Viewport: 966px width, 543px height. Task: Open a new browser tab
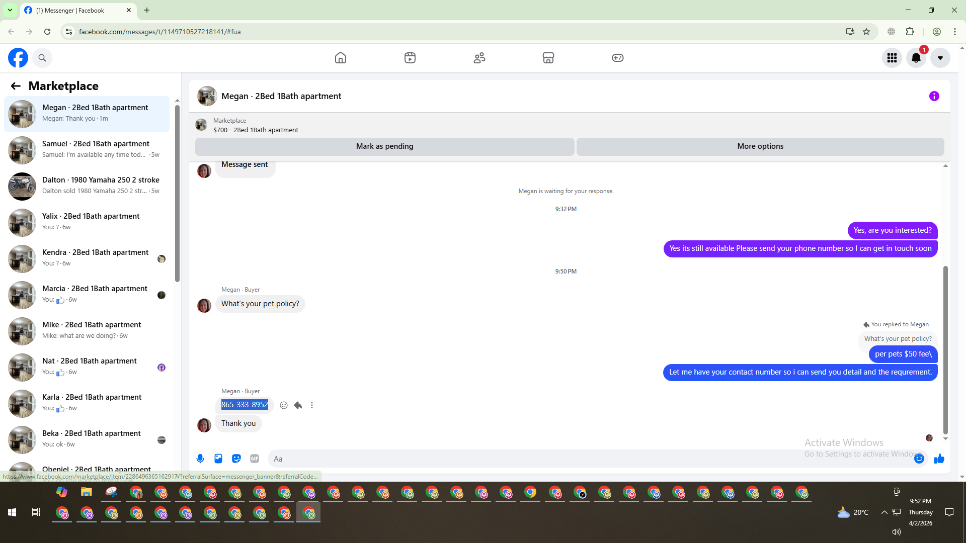[x=147, y=10]
